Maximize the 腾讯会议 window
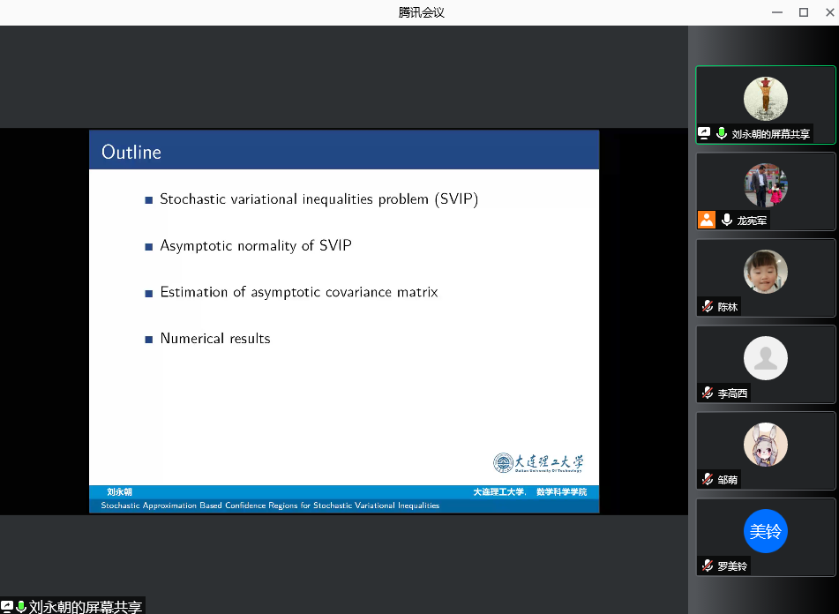Screen dimensions: 839x614 (x=803, y=12)
